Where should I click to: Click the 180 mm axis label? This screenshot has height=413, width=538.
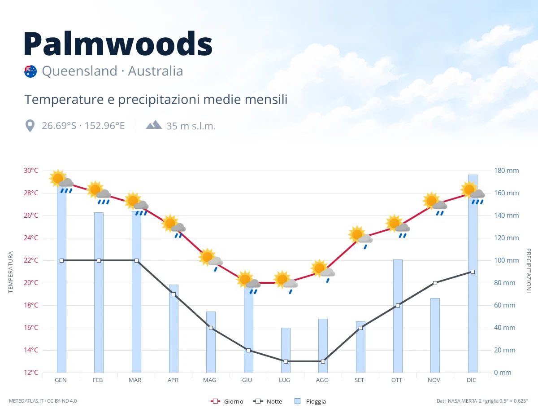click(x=507, y=171)
